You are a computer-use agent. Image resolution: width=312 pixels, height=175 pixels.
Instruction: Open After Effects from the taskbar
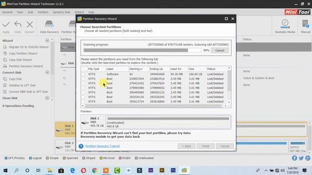[151, 170]
